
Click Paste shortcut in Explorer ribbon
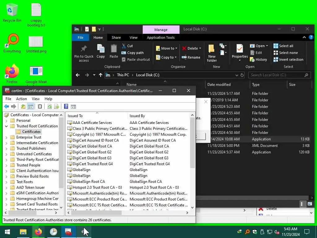[136, 59]
